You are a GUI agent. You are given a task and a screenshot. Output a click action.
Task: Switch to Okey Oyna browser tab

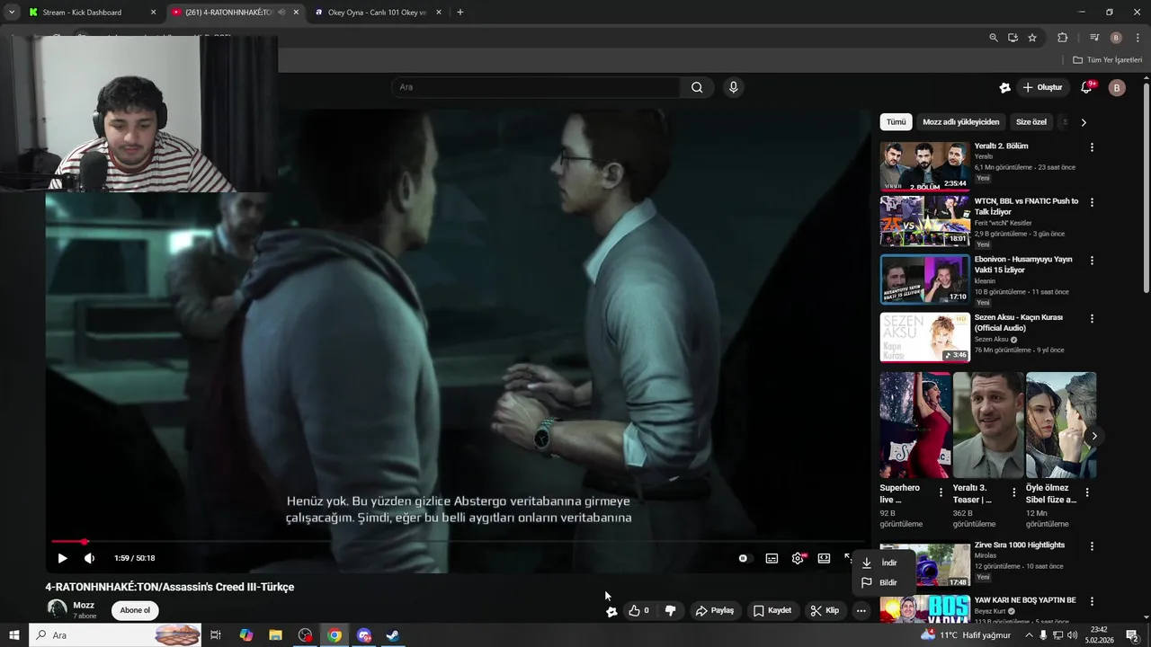378,13
